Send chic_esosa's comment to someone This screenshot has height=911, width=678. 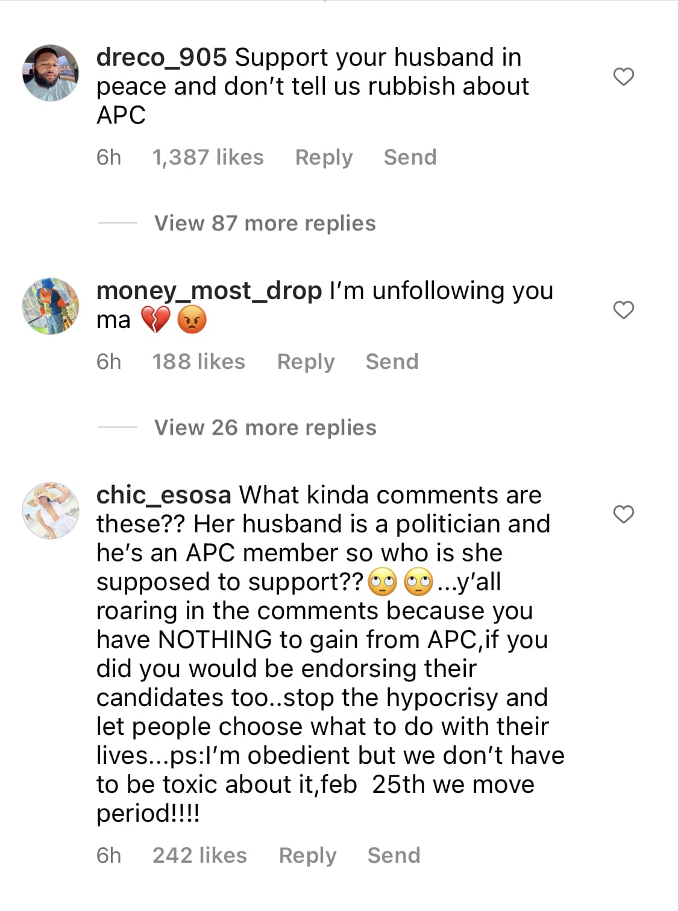[394, 856]
